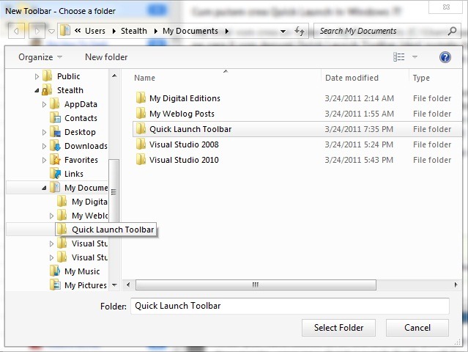Open the recent locations dropdown arrow
Viewport: 468px width, 352px height.
point(51,31)
